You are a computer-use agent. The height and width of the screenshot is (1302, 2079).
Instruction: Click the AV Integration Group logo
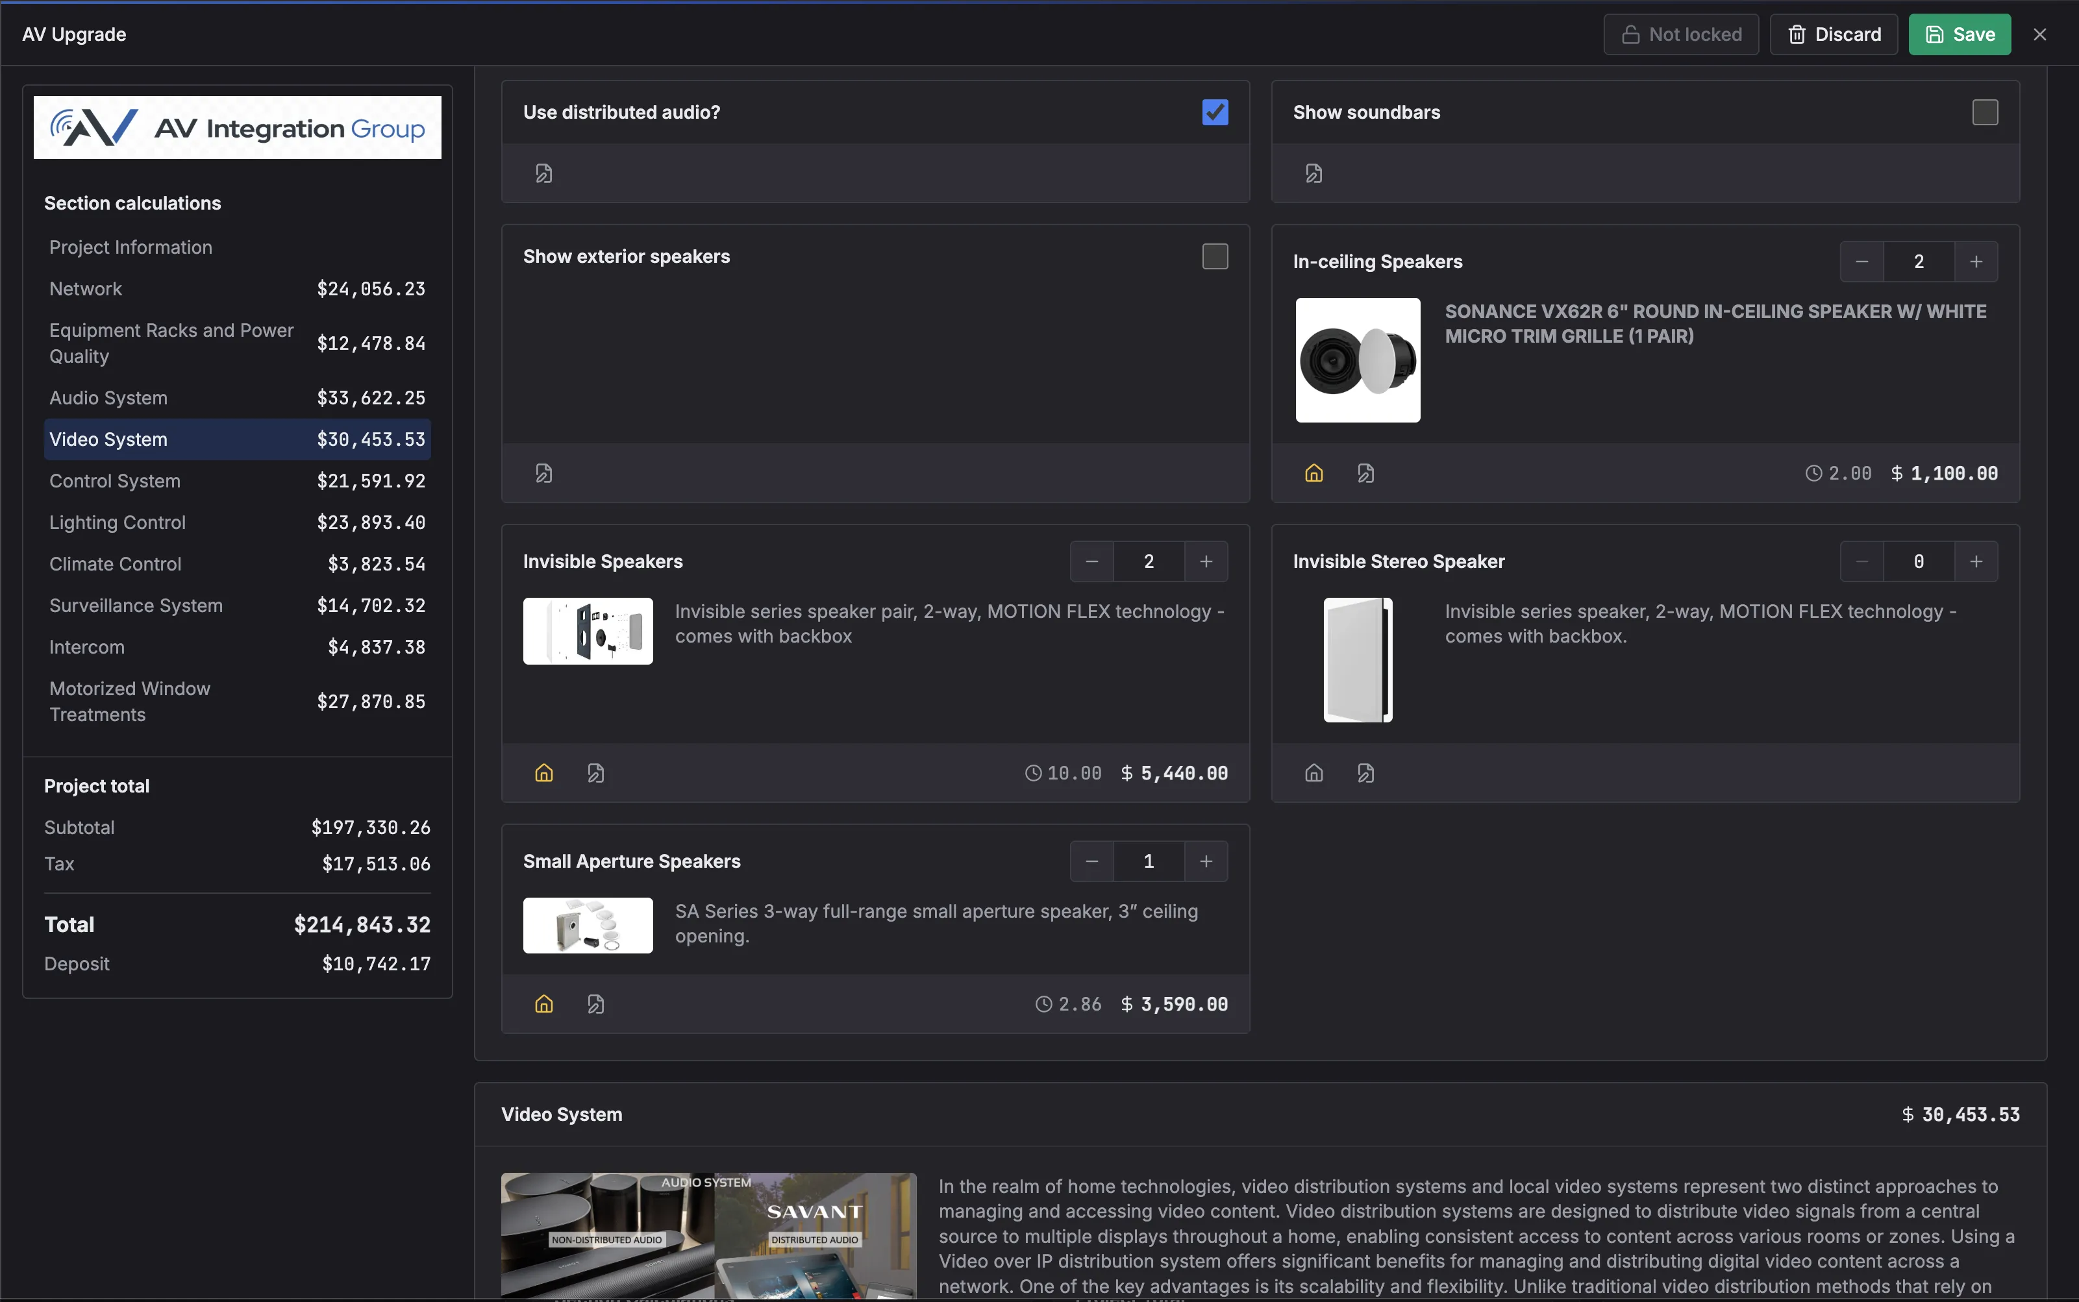pos(237,127)
